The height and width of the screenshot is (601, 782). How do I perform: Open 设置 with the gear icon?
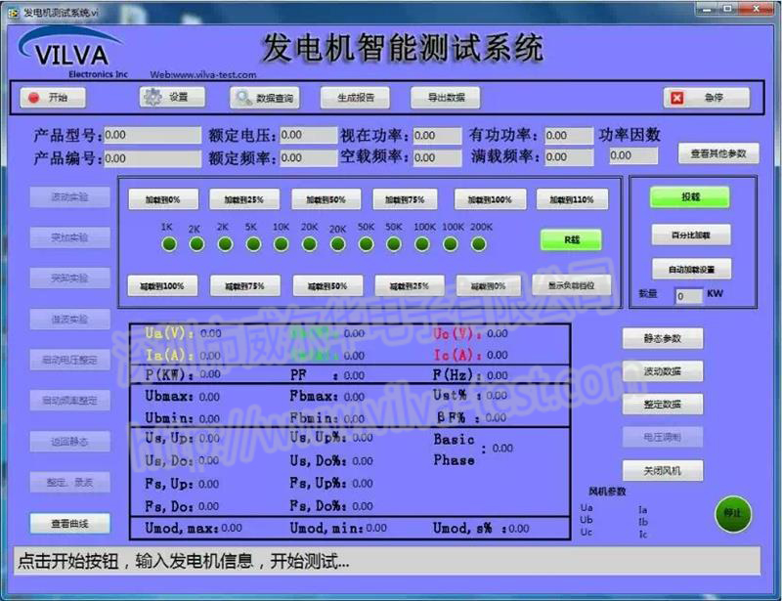click(x=170, y=98)
